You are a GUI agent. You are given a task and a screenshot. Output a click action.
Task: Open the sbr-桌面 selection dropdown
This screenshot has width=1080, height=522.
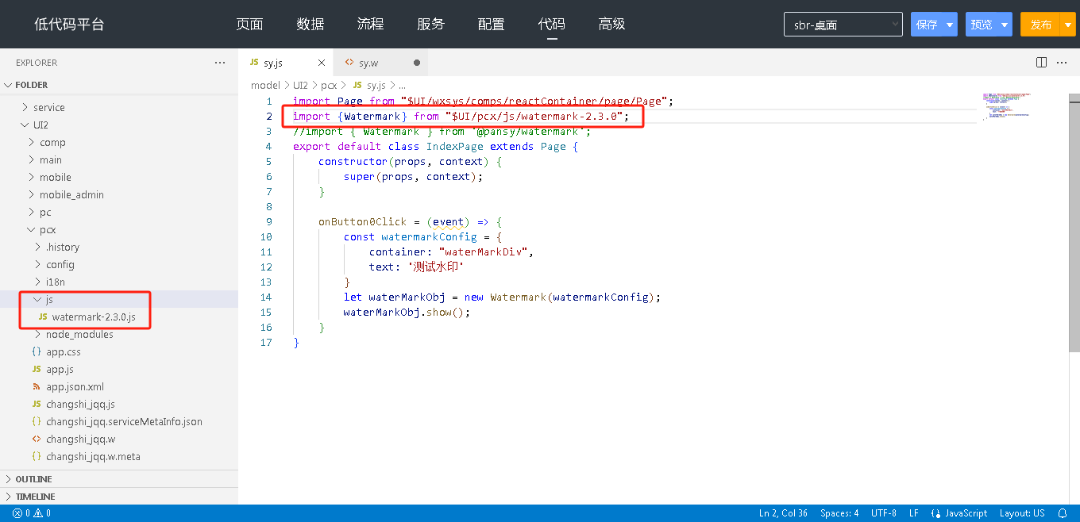click(843, 25)
